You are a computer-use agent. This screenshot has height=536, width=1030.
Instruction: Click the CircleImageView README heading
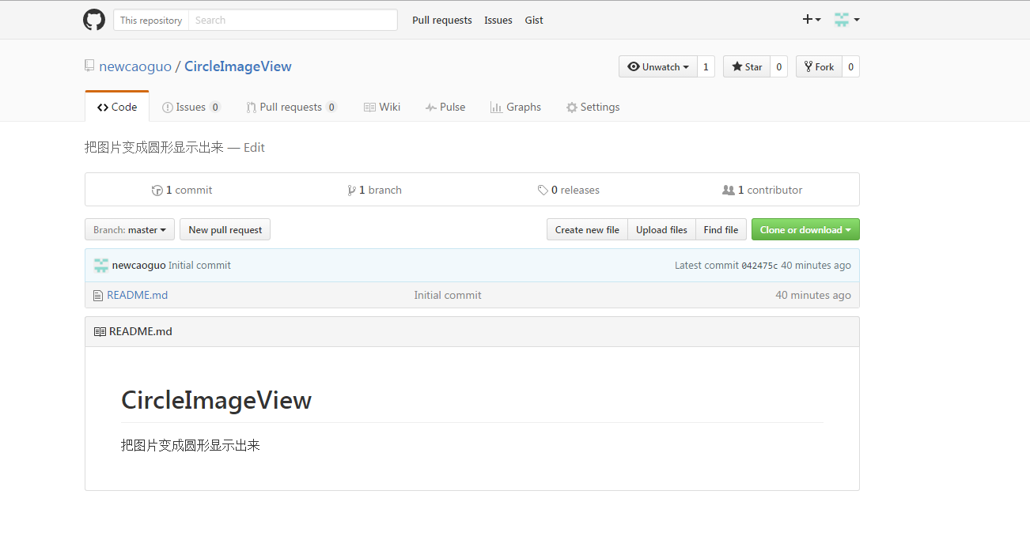point(216,401)
